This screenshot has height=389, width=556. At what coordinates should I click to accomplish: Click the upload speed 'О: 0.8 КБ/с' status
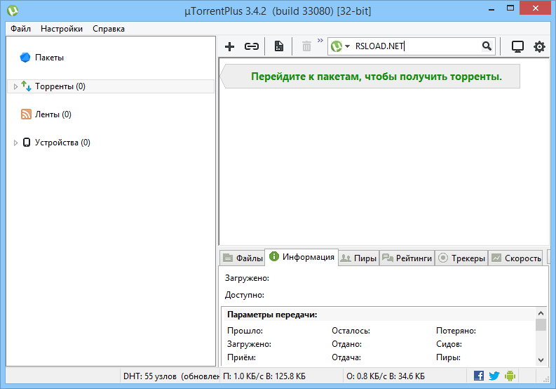point(386,376)
